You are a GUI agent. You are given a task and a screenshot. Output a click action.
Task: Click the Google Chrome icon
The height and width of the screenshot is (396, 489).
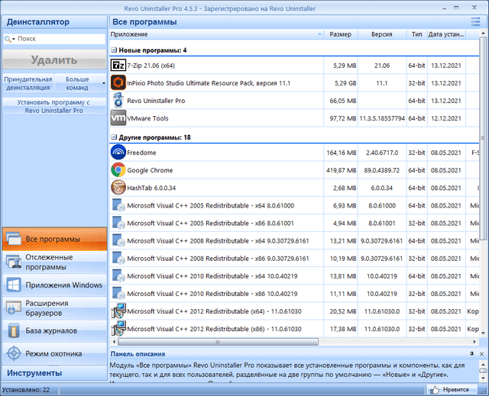click(118, 170)
